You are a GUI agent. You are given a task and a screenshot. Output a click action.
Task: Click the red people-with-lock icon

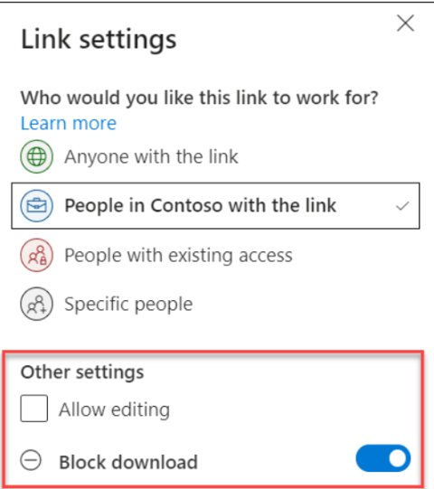click(x=37, y=255)
